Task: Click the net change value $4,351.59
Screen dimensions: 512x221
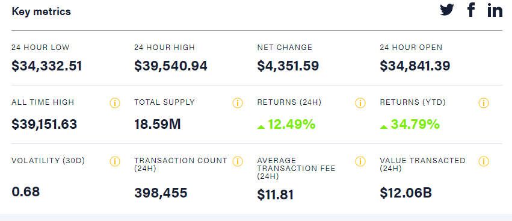Action: pyautogui.click(x=288, y=66)
